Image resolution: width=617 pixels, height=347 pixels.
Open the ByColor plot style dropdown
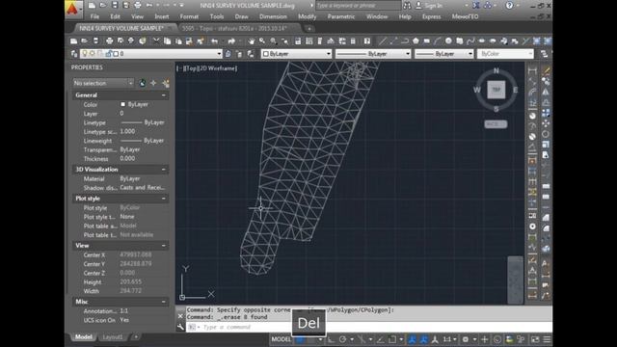[x=505, y=54]
